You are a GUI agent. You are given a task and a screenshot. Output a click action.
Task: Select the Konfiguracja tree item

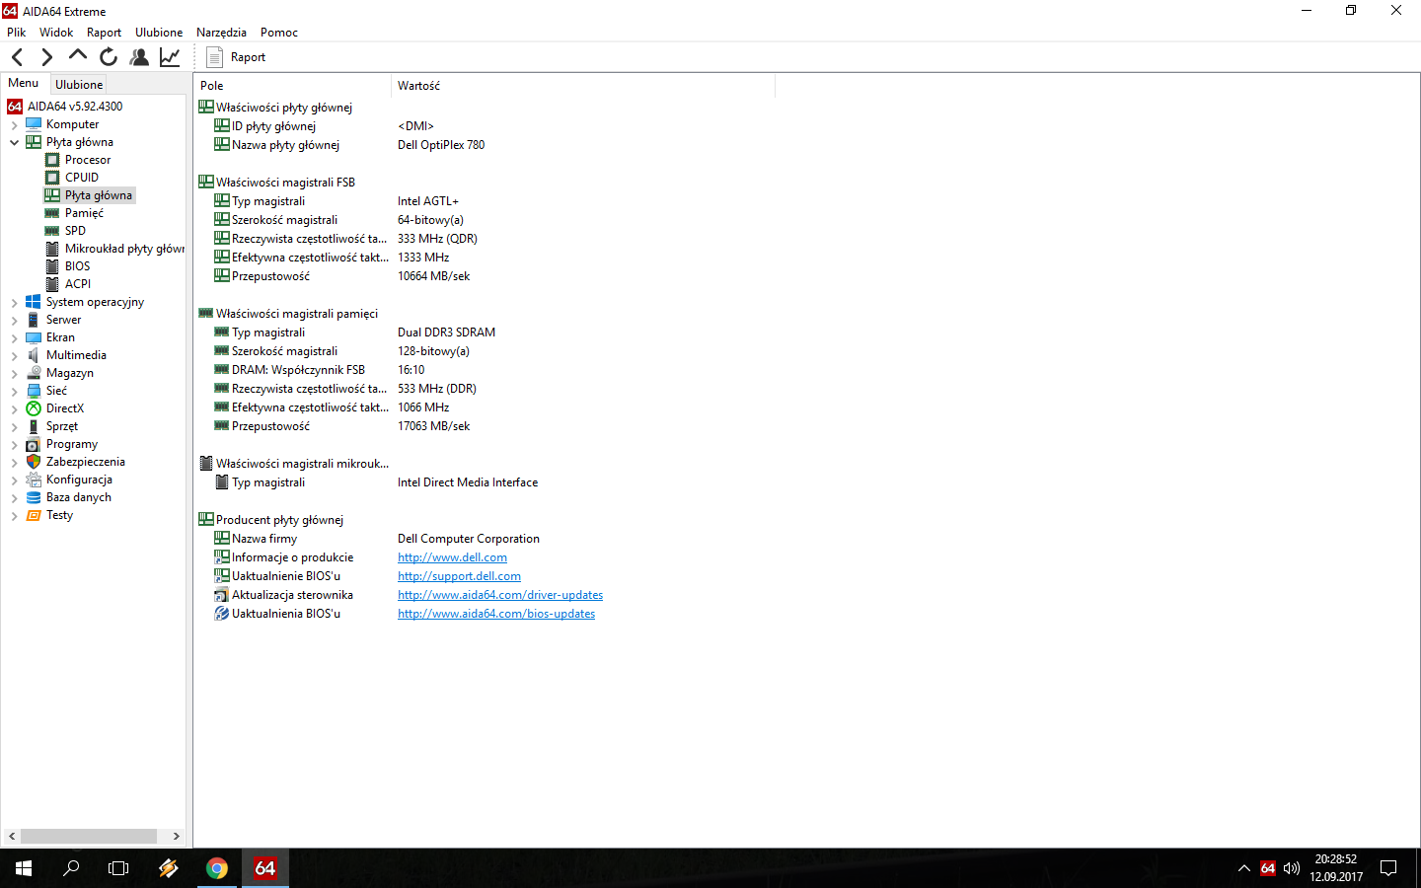point(79,480)
